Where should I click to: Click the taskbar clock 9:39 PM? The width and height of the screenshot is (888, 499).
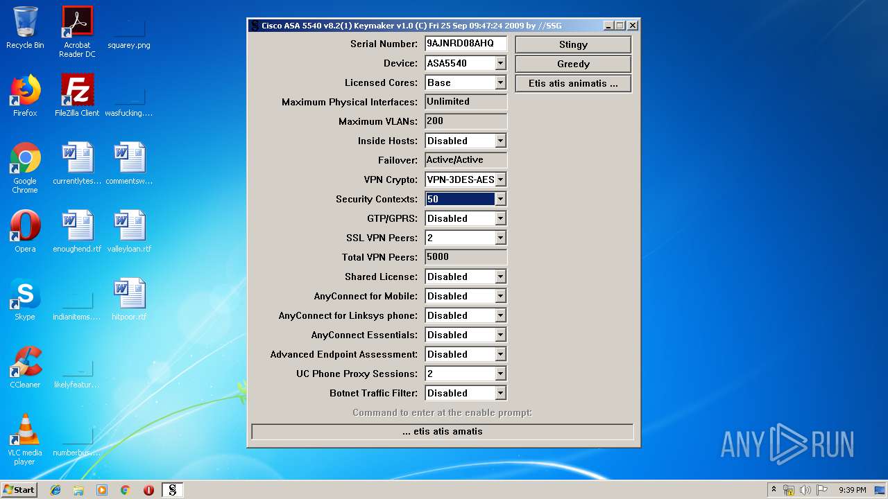coord(852,490)
